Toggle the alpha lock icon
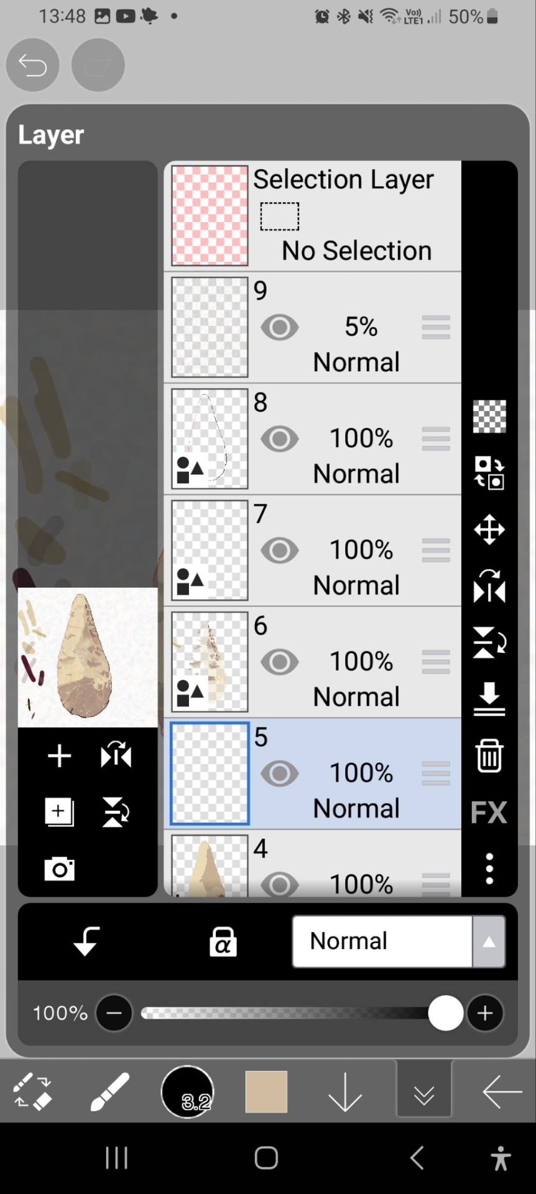Screen dimensions: 536x1194 click(x=223, y=942)
